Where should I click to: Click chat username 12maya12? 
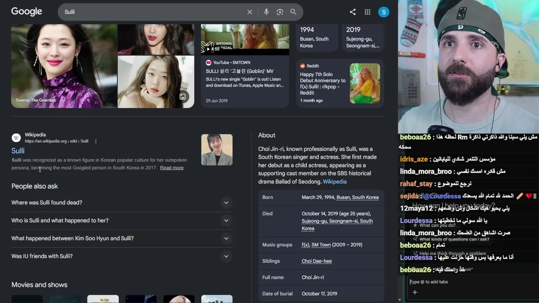pyautogui.click(x=416, y=208)
